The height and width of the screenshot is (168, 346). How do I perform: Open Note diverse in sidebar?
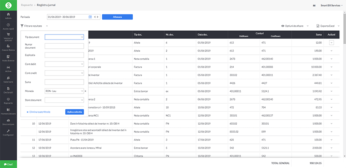8,58
